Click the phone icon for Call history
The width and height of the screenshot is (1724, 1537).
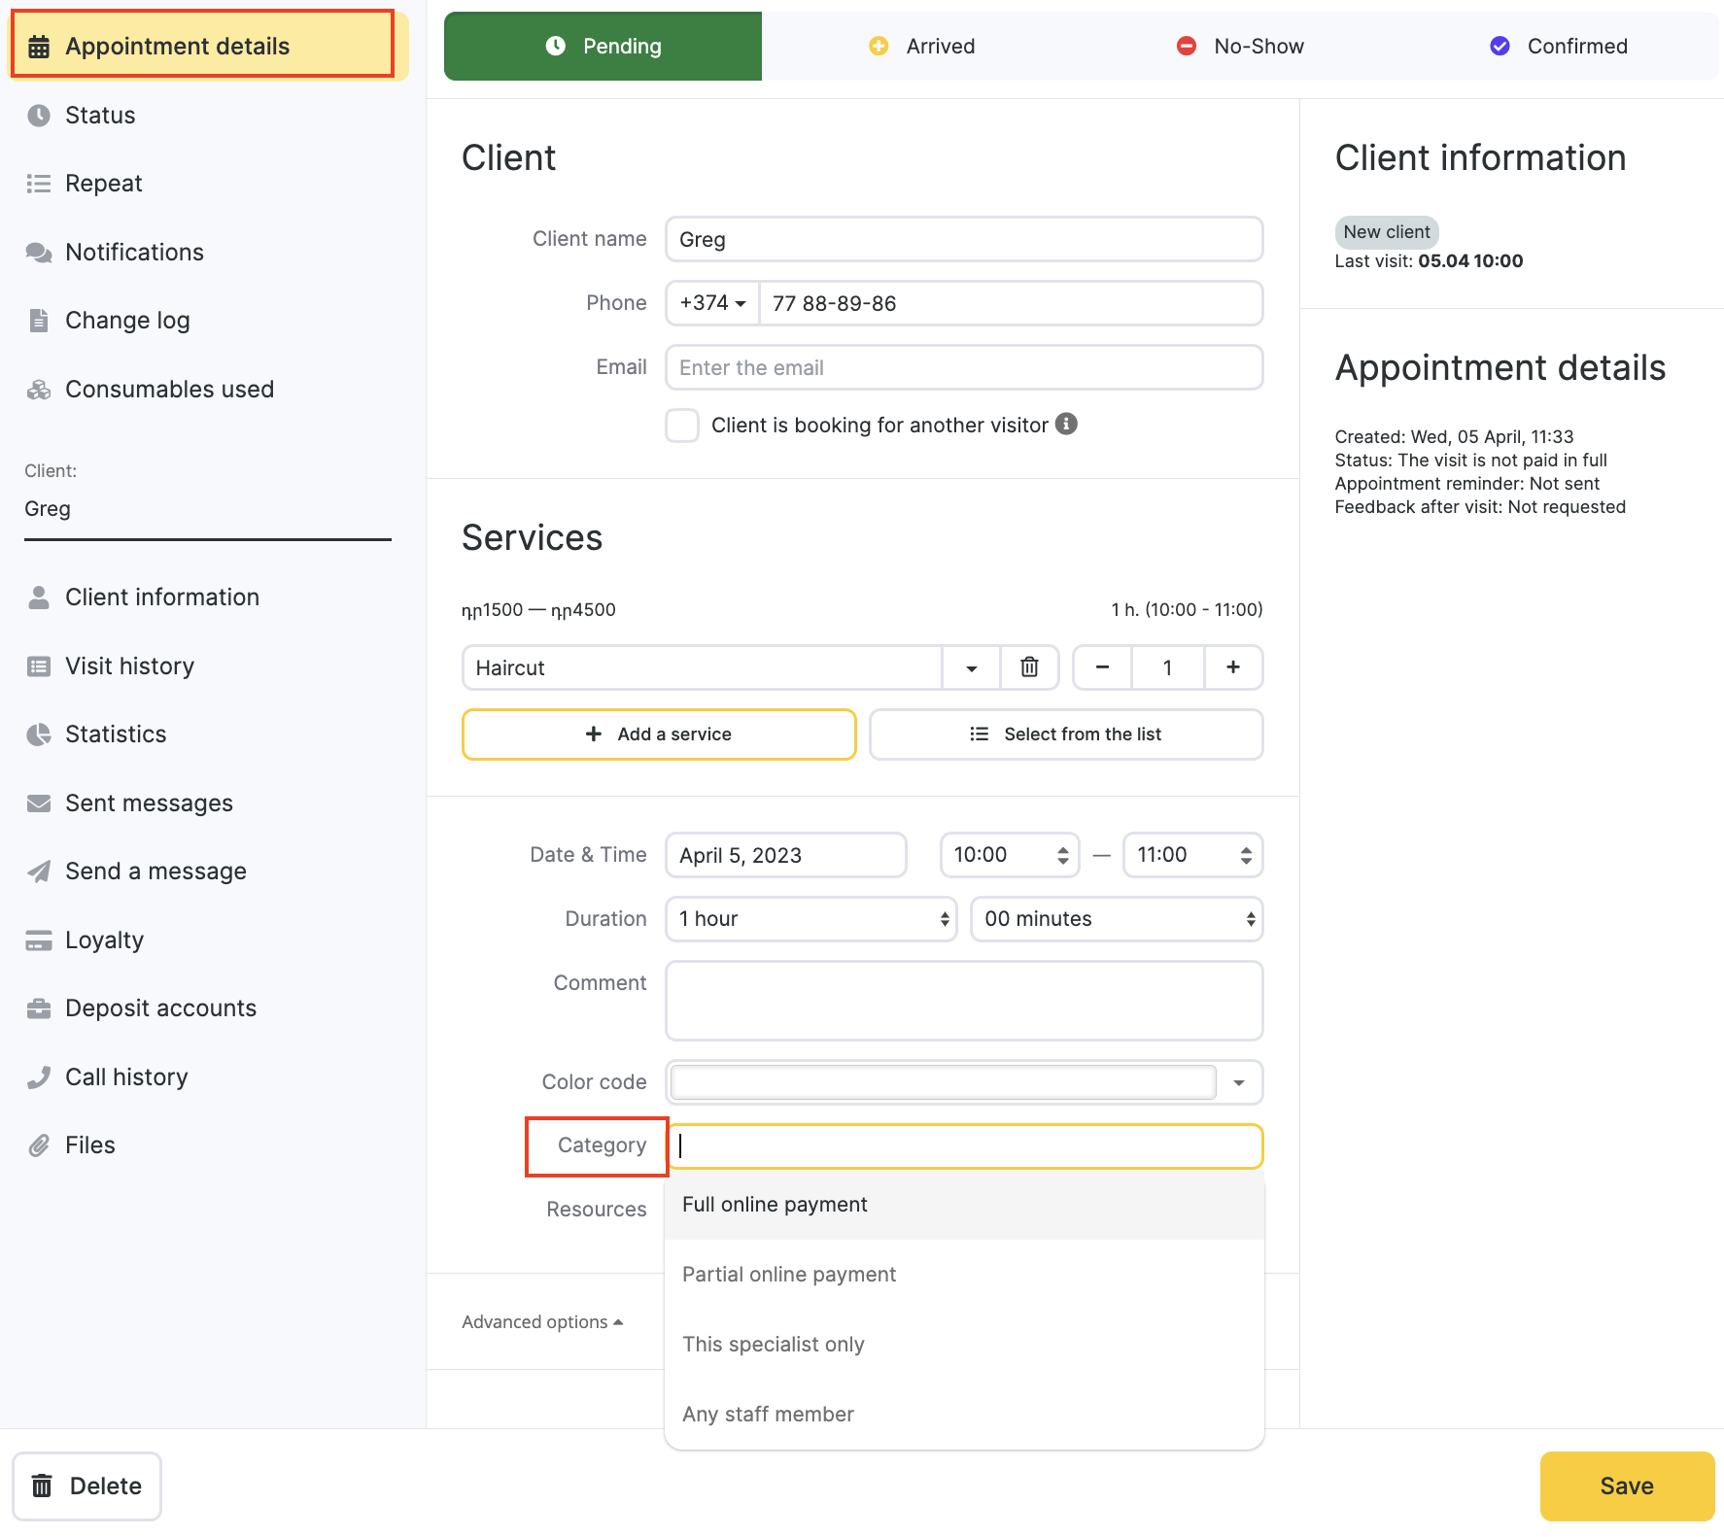tap(39, 1077)
